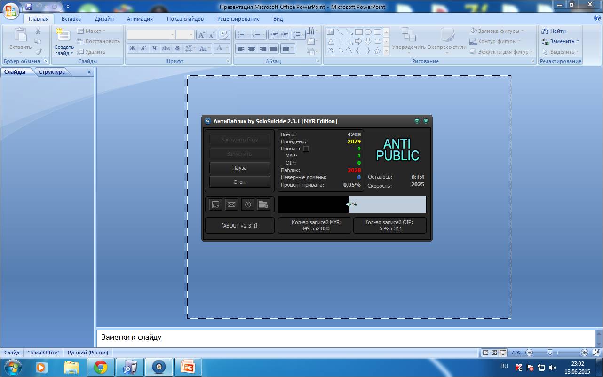
Task: Click the zoom slider handle
Action: pyautogui.click(x=549, y=353)
